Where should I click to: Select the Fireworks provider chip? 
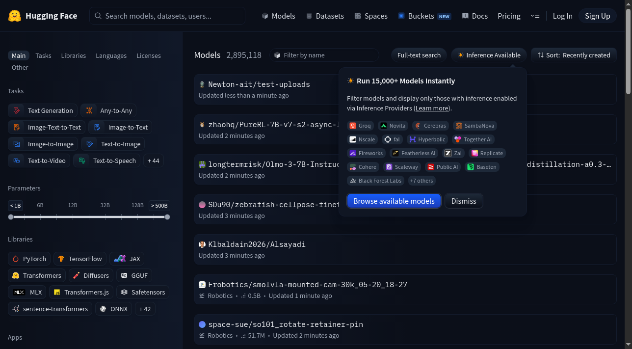[x=366, y=153]
